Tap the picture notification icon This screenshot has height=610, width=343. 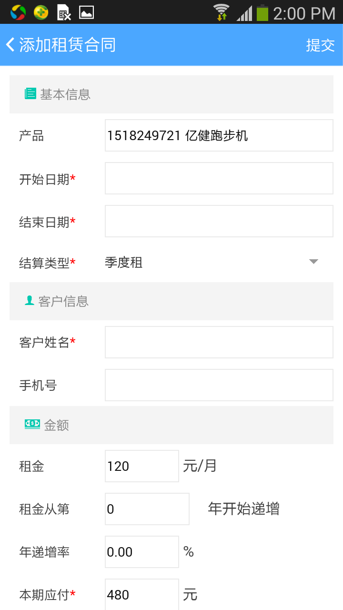(x=86, y=12)
